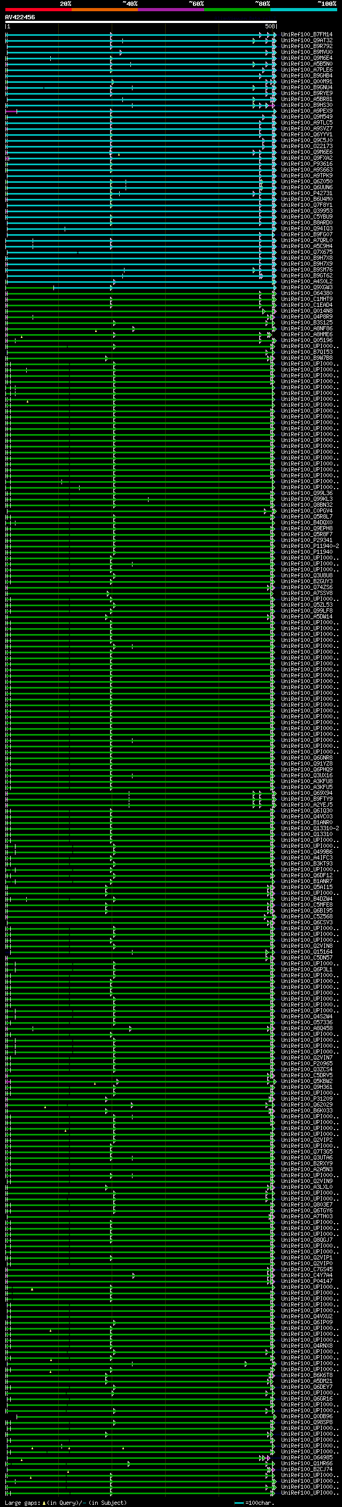The height and width of the screenshot is (1507, 342).
Task: Select the UniRef100_A9PEX9 label
Action: coord(306,111)
